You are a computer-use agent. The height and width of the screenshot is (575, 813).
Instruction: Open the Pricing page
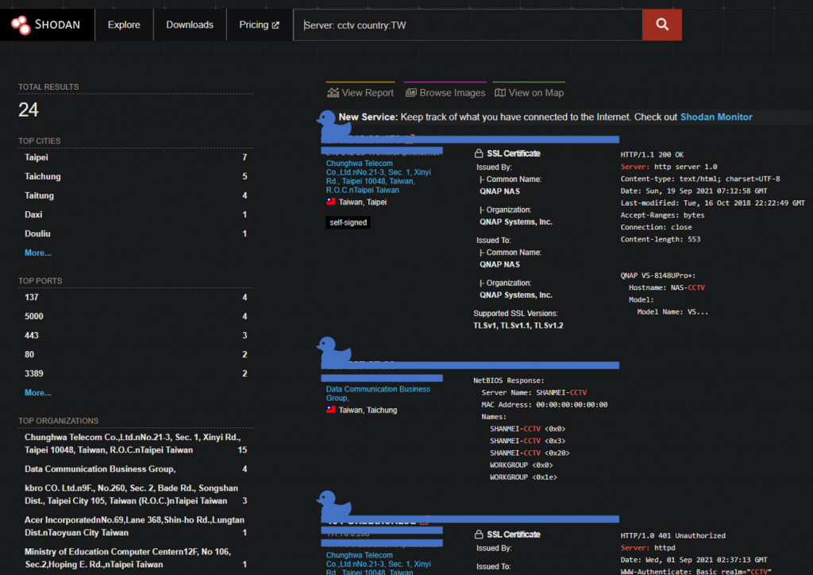259,25
